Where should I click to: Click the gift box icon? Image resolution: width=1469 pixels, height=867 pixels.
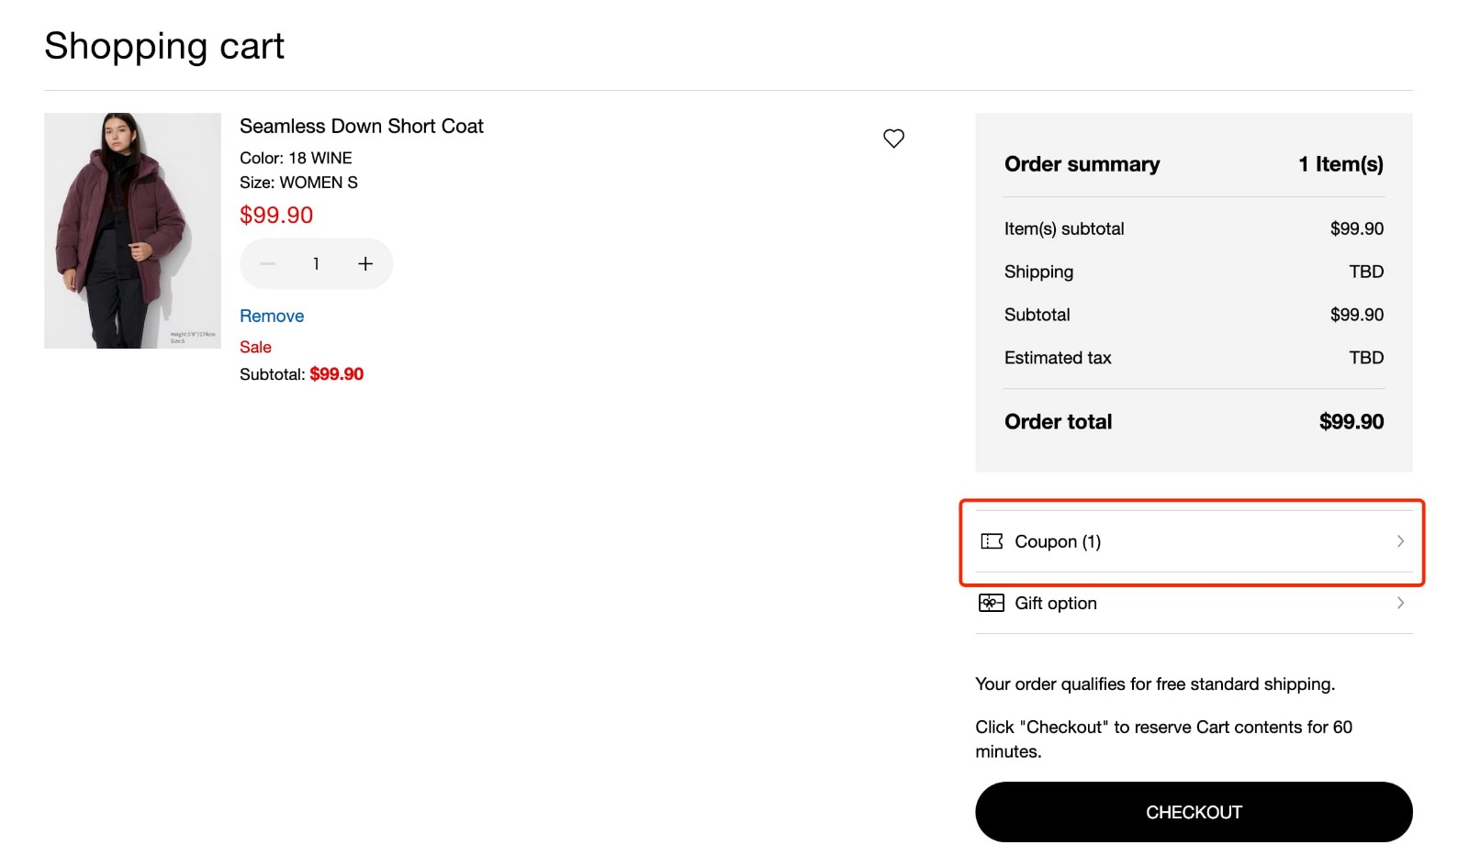pyautogui.click(x=992, y=603)
